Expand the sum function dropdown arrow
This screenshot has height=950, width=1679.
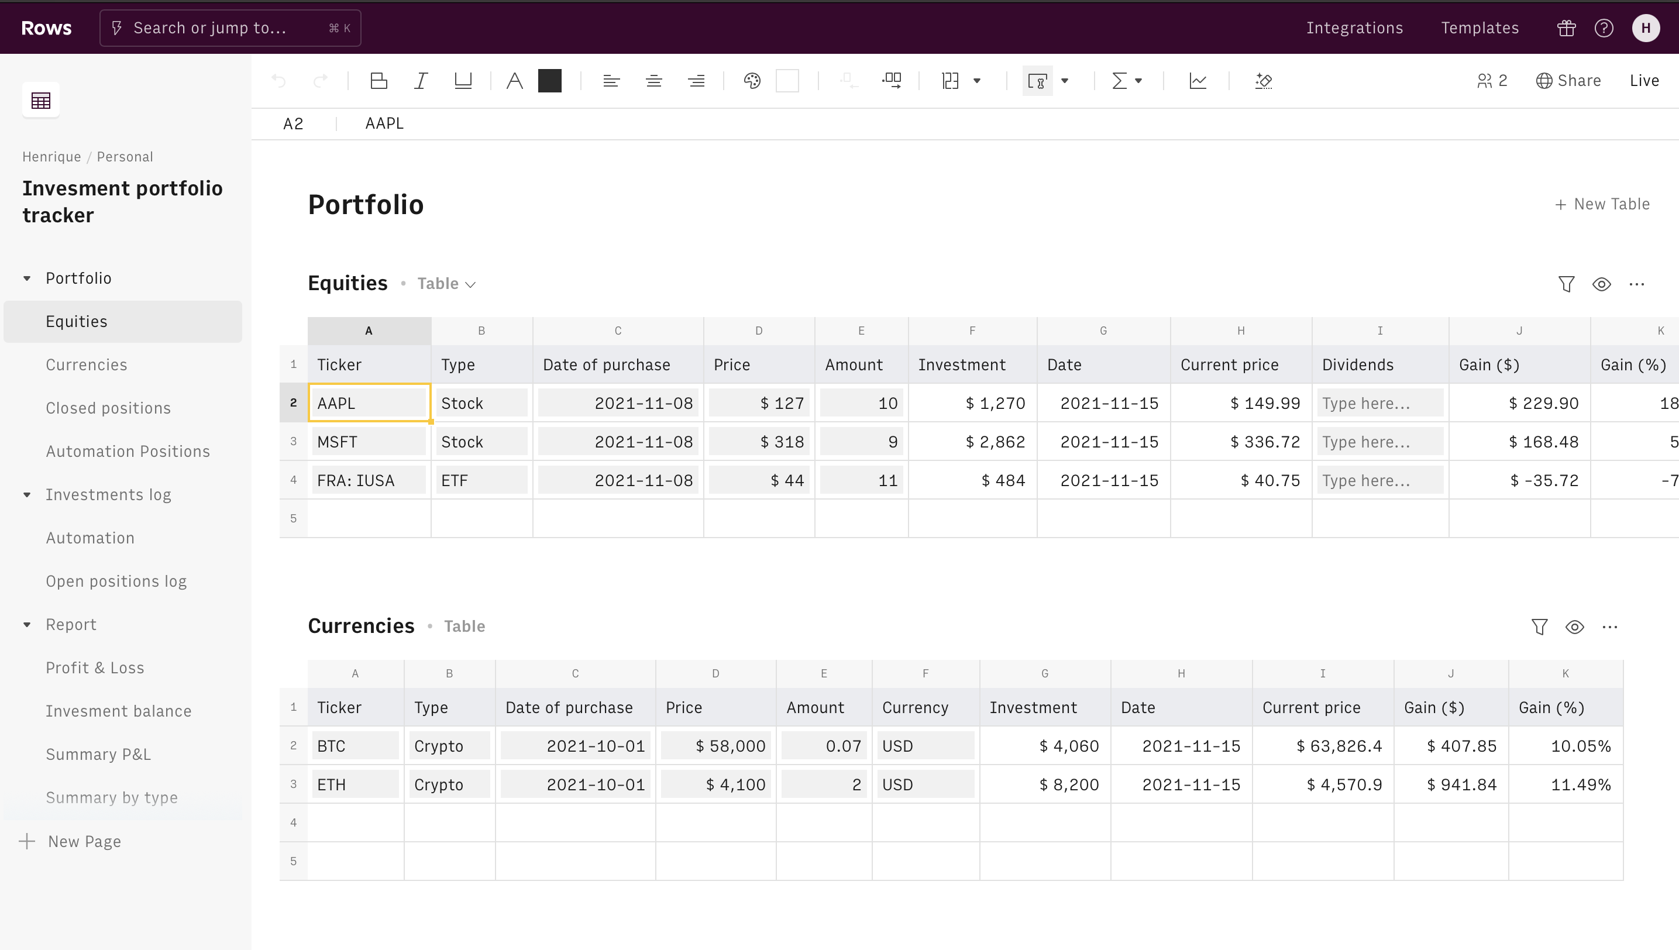1138,80
